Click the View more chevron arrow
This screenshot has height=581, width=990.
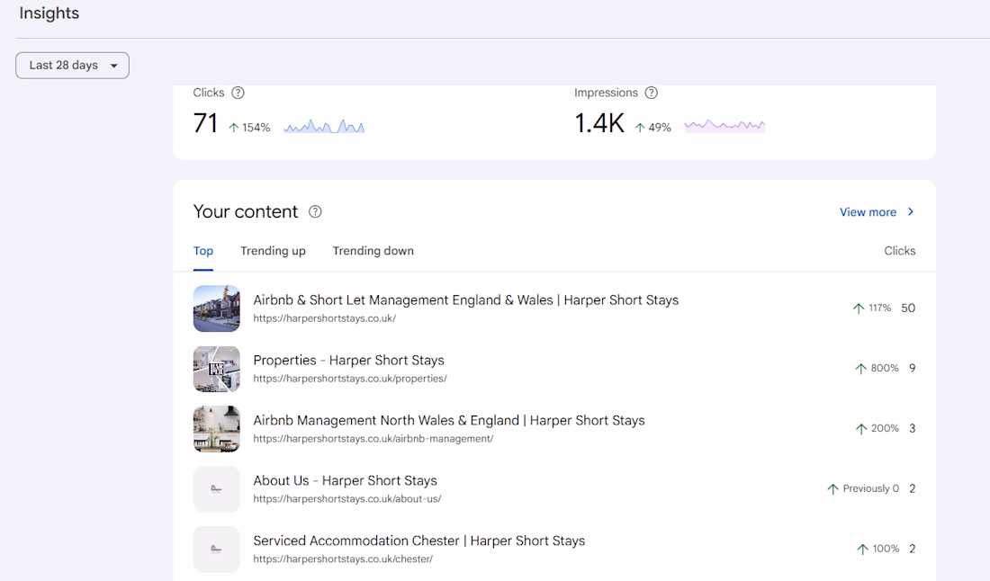pyautogui.click(x=911, y=212)
